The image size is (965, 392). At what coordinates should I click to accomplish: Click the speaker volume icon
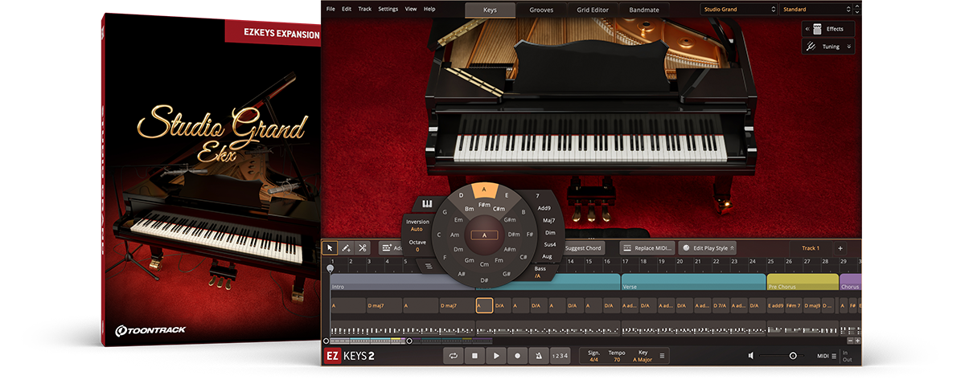pyautogui.click(x=750, y=356)
